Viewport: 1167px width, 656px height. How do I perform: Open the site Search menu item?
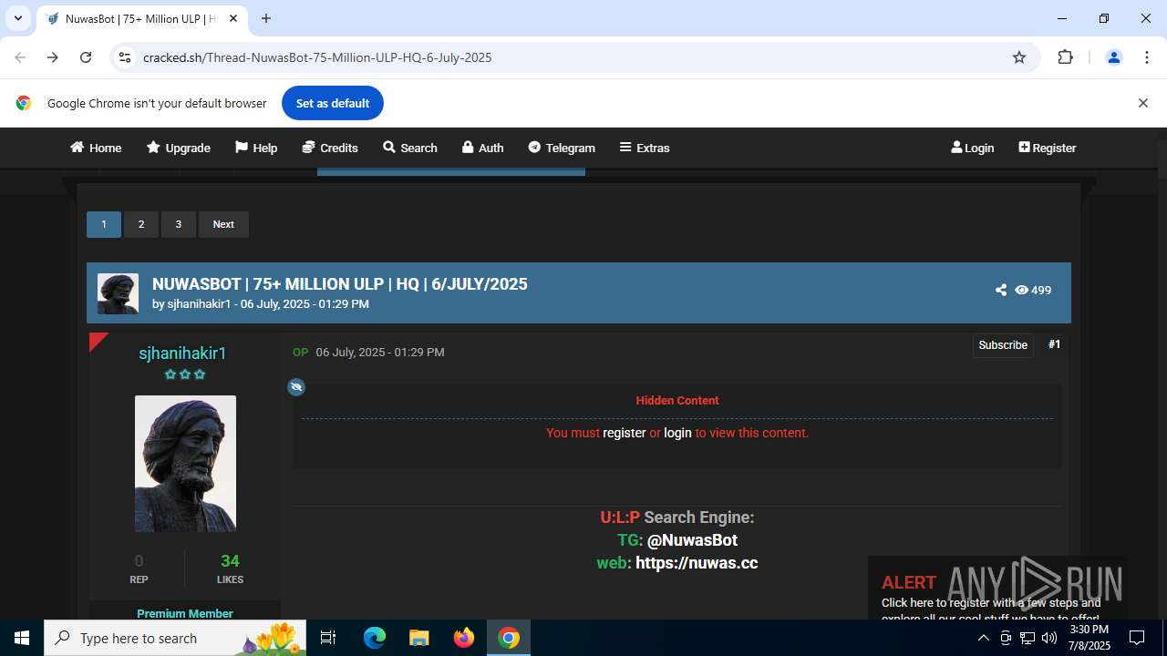410,148
